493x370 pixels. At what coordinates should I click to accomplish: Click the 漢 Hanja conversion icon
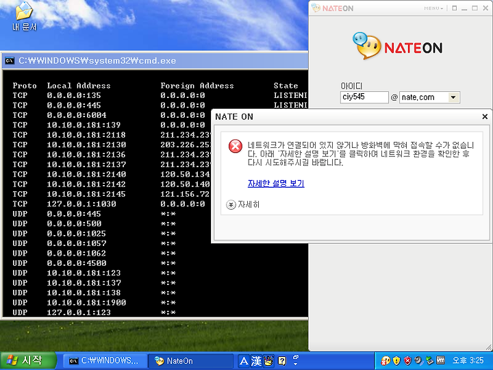[x=256, y=361]
